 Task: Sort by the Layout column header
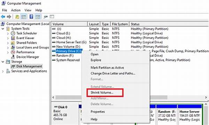(x=94, y=24)
